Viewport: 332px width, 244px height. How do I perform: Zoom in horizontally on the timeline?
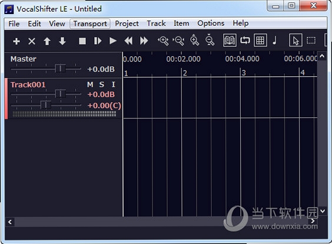pos(163,40)
